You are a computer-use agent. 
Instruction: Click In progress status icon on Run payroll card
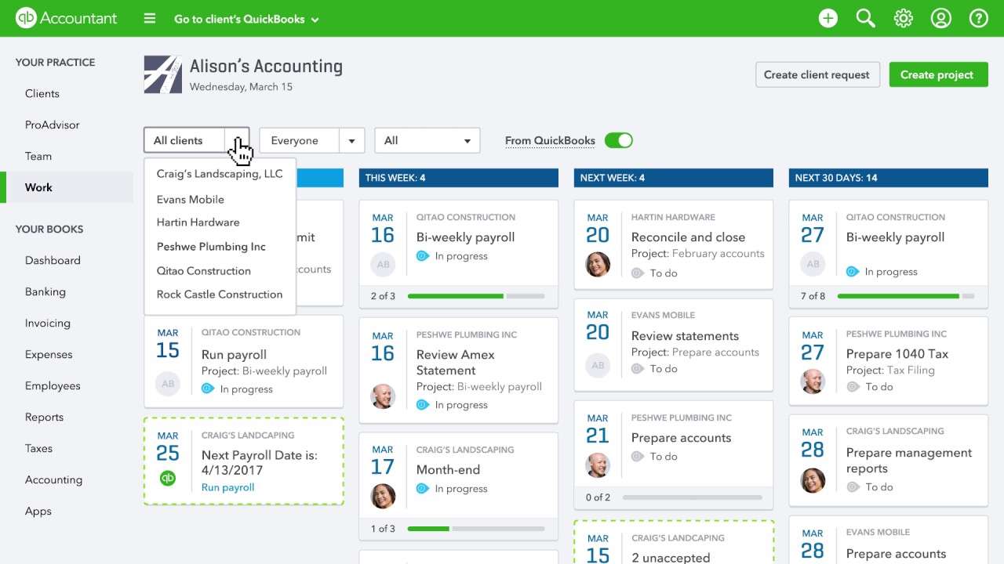click(208, 389)
